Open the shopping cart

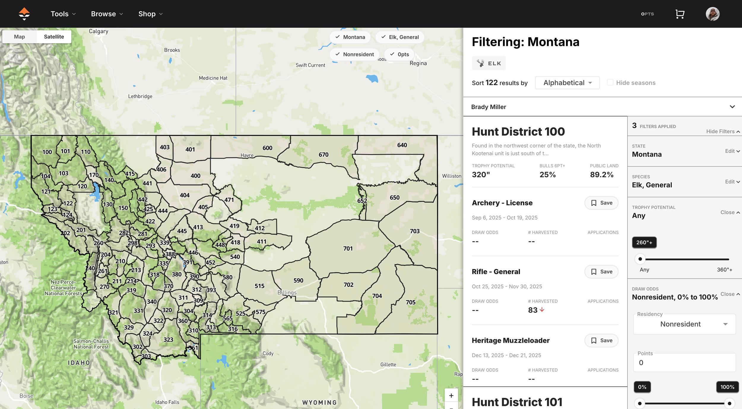coord(680,14)
